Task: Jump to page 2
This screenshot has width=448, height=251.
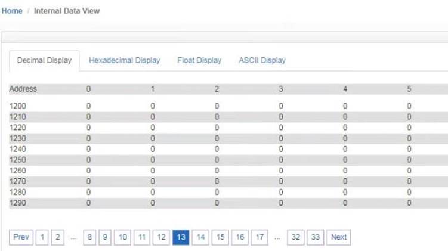Action: [x=58, y=237]
